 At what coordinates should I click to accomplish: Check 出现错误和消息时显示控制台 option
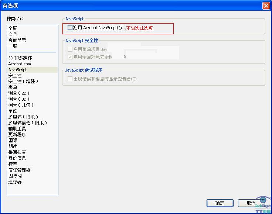(70, 79)
